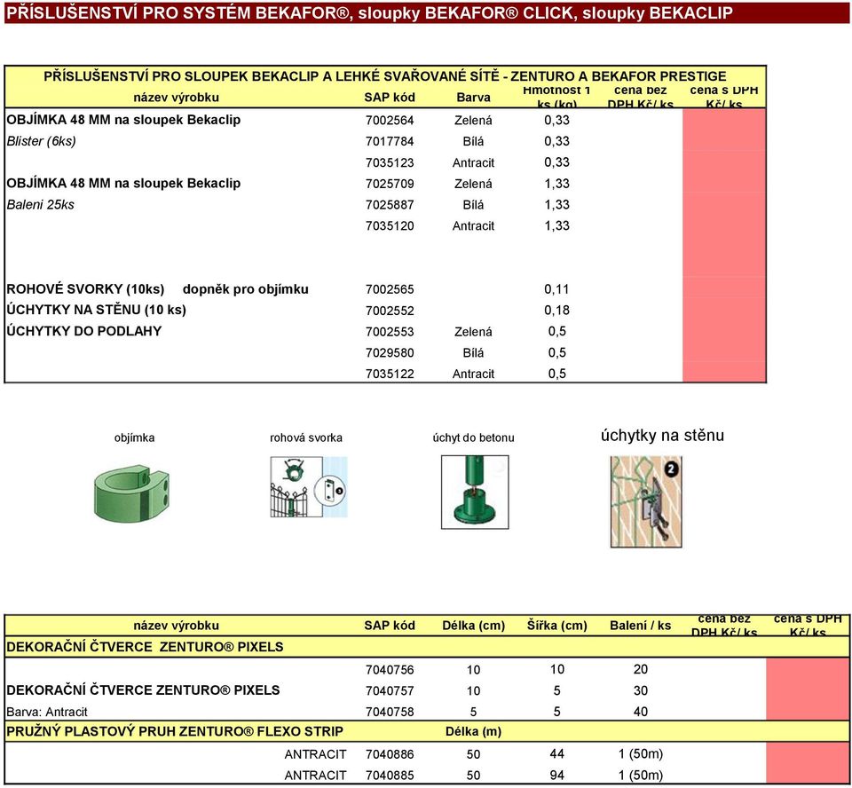Click "Bílá" in the 7017784 row

[x=473, y=141]
